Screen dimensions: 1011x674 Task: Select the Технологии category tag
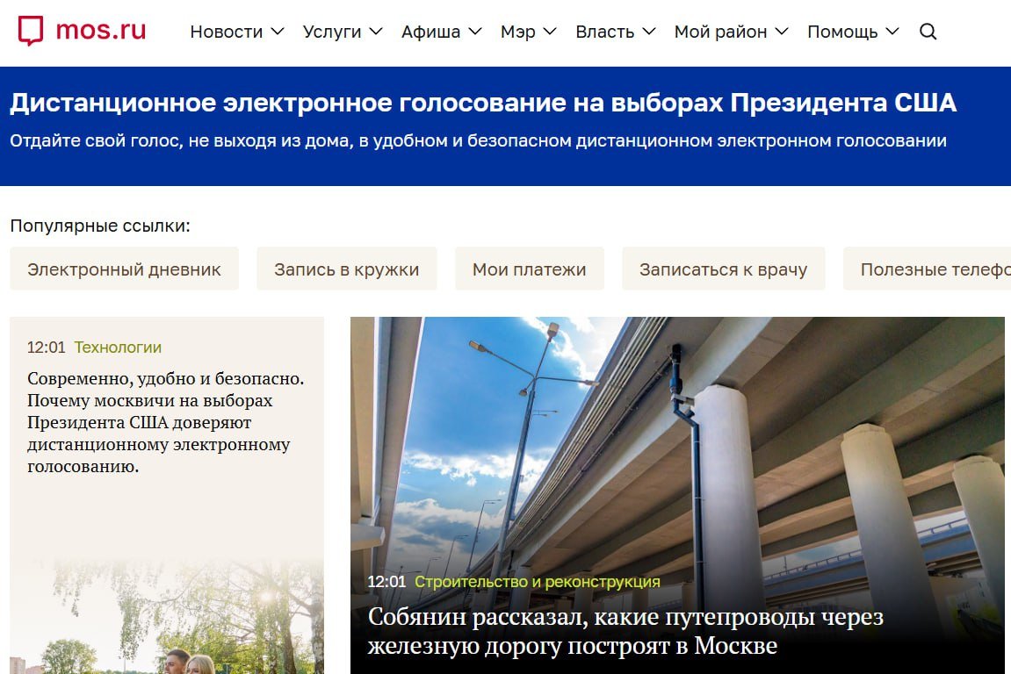[x=118, y=348]
